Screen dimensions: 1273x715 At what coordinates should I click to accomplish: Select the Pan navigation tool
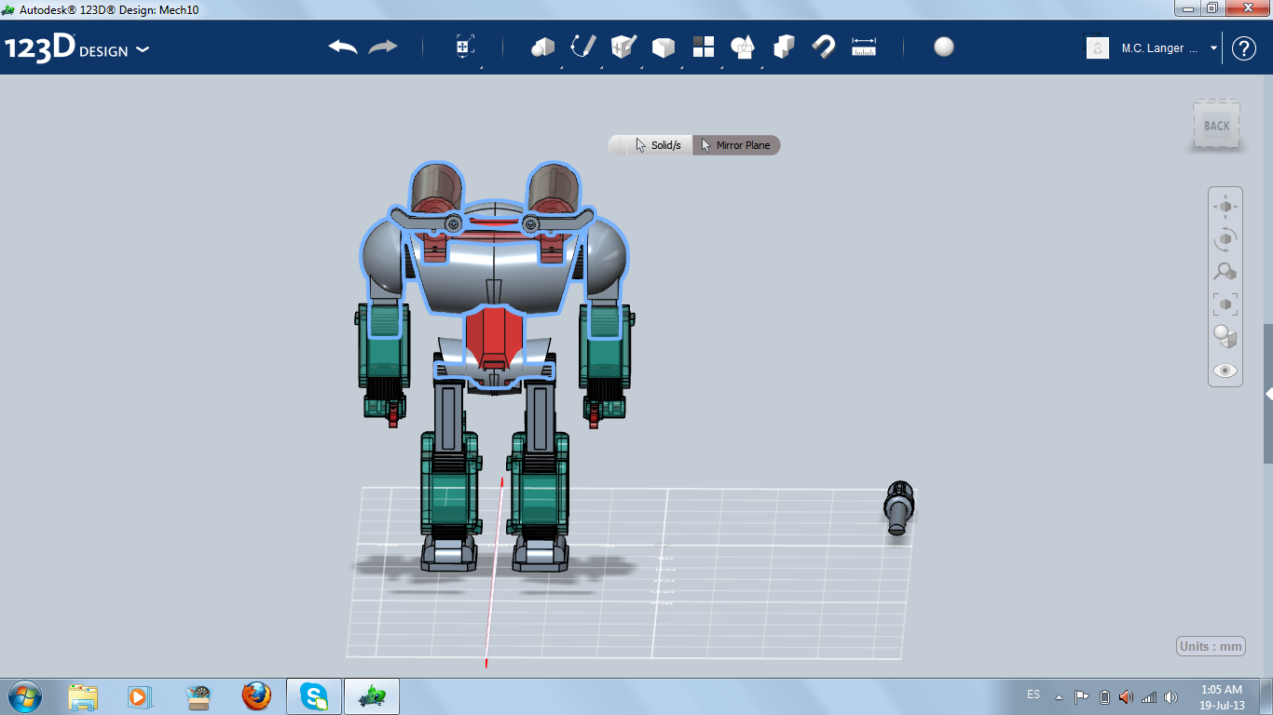tap(1225, 206)
